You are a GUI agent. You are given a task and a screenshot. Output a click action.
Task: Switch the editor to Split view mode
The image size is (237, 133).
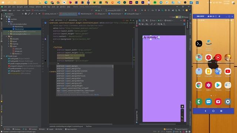point(178,17)
